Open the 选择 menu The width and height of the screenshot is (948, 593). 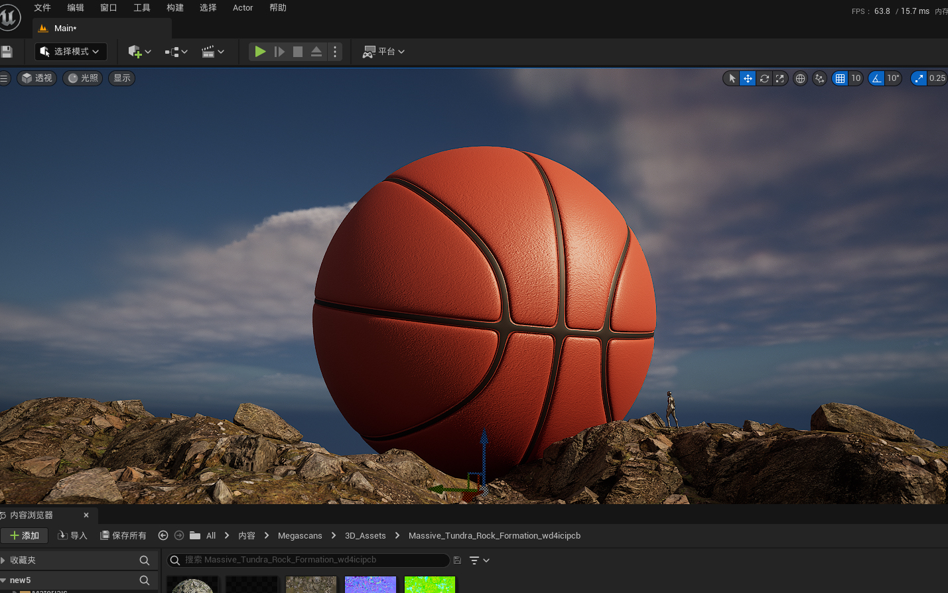(208, 8)
